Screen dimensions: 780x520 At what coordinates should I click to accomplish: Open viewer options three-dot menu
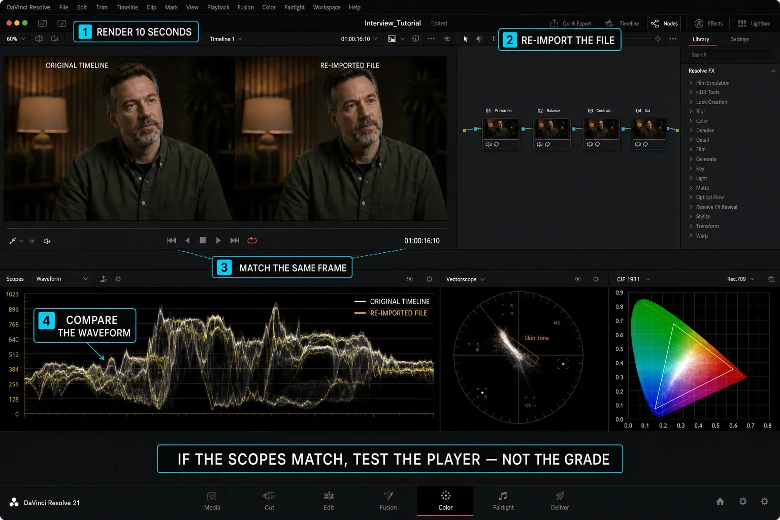431,39
